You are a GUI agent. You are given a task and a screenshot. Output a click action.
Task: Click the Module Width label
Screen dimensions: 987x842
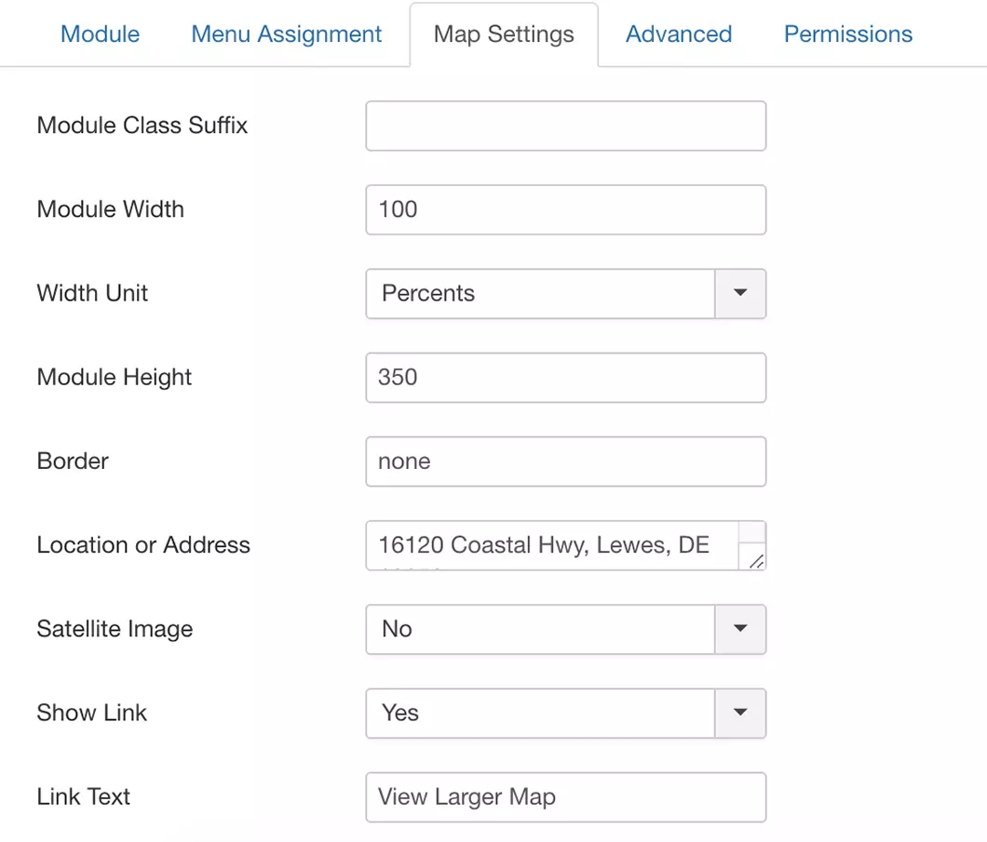click(110, 209)
